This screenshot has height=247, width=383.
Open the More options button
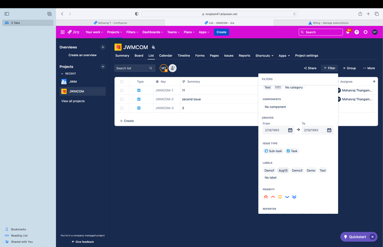(x=369, y=68)
